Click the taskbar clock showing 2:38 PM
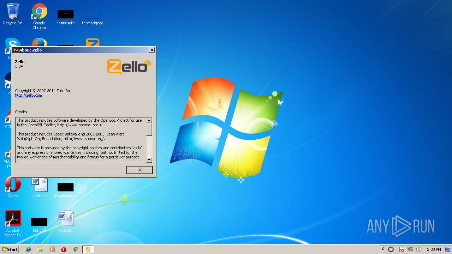 (434, 249)
